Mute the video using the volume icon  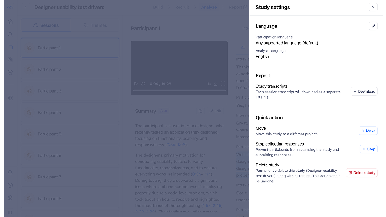pos(143,84)
